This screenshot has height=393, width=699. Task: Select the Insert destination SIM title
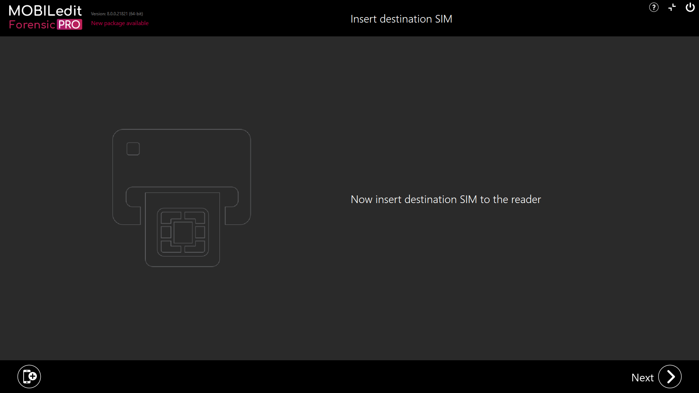pyautogui.click(x=401, y=19)
